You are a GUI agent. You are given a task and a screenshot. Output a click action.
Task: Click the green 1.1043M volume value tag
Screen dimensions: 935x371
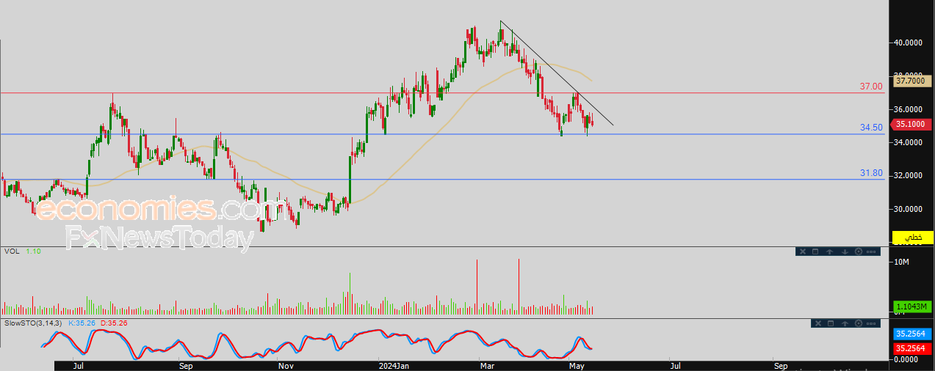point(912,307)
